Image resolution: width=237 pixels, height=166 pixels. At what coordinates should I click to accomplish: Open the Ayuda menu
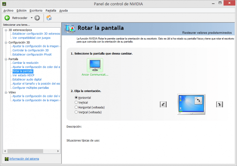pos(64,11)
